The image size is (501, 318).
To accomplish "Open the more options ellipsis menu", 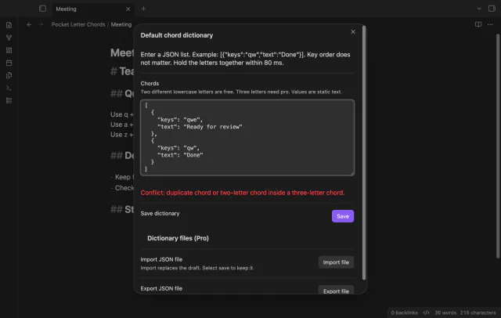I will pos(490,24).
